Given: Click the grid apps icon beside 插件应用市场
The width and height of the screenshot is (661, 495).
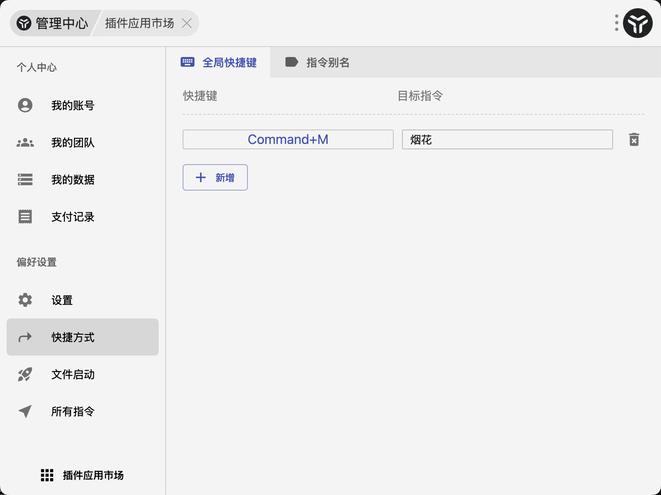Looking at the screenshot, I should tap(47, 475).
